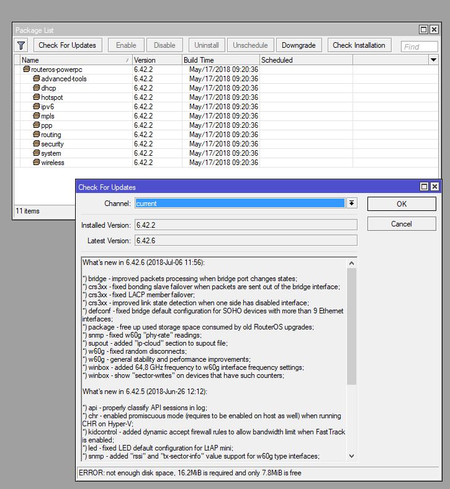Viewport: 450px width, 489px height.
Task: Select the ppp row name
Action: [x=47, y=125]
